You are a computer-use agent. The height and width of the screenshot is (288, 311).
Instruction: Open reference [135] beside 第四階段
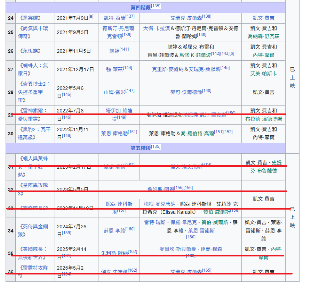tap(156, 6)
